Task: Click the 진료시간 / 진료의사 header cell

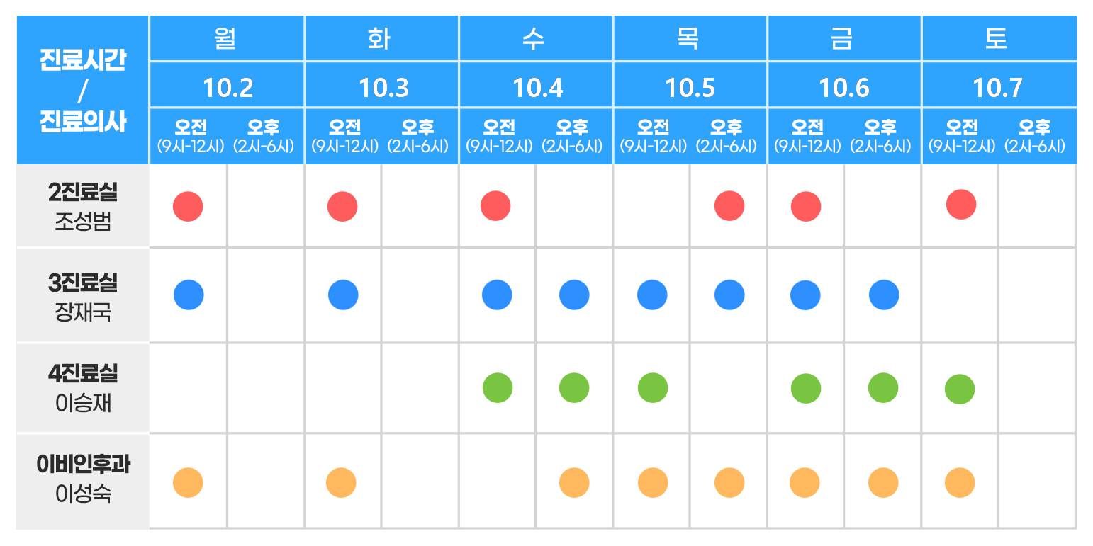Action: pyautogui.click(x=83, y=90)
